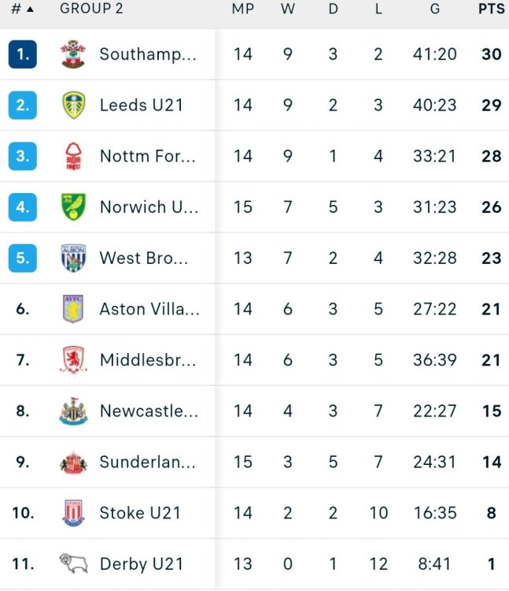Image resolution: width=509 pixels, height=591 pixels.
Task: Click the Leeds U21 club crest
Action: (x=73, y=106)
